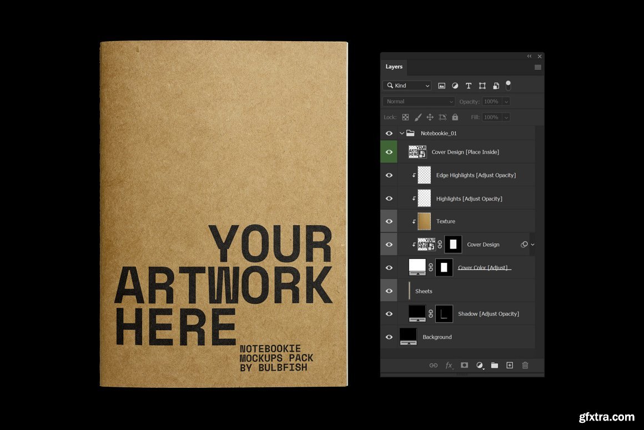
Task: Select the Cover Design [Place Inside] layer
Action: coord(465,152)
